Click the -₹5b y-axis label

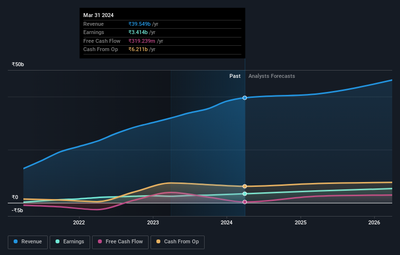(x=18, y=210)
